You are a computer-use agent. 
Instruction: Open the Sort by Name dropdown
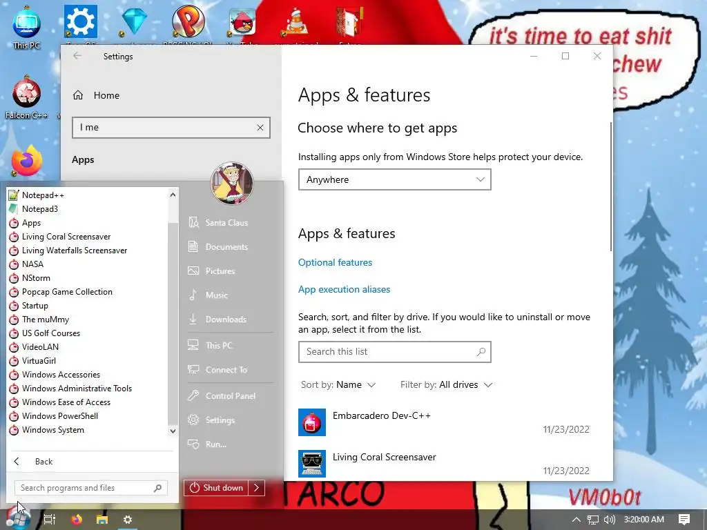(338, 385)
